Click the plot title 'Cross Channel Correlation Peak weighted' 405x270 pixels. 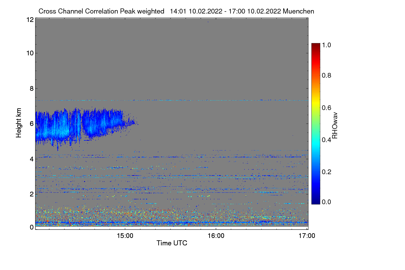[x=101, y=11]
